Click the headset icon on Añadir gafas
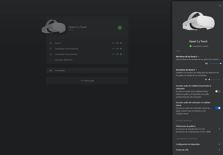The width and height of the screenshot is (223, 155). (82, 81)
